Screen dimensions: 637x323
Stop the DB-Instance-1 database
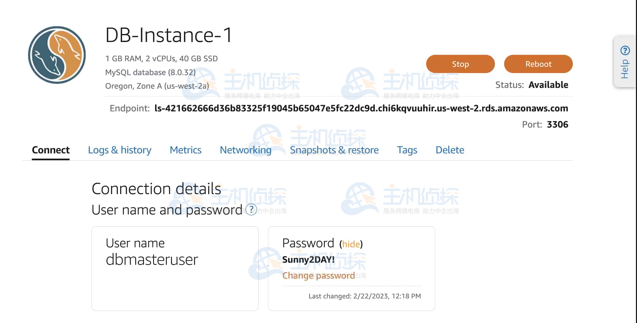tap(460, 64)
